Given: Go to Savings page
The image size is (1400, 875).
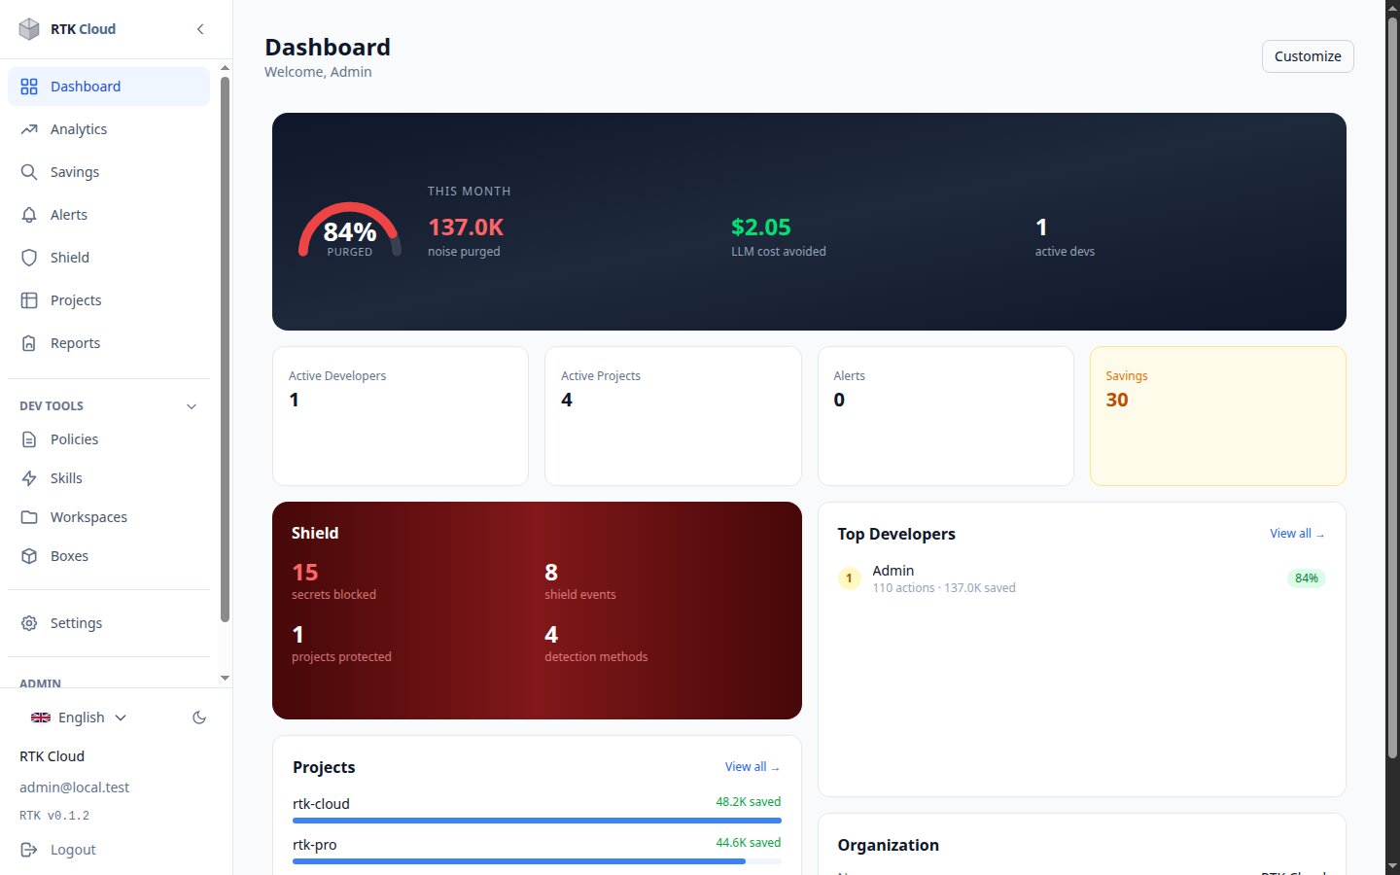Looking at the screenshot, I should (109, 172).
